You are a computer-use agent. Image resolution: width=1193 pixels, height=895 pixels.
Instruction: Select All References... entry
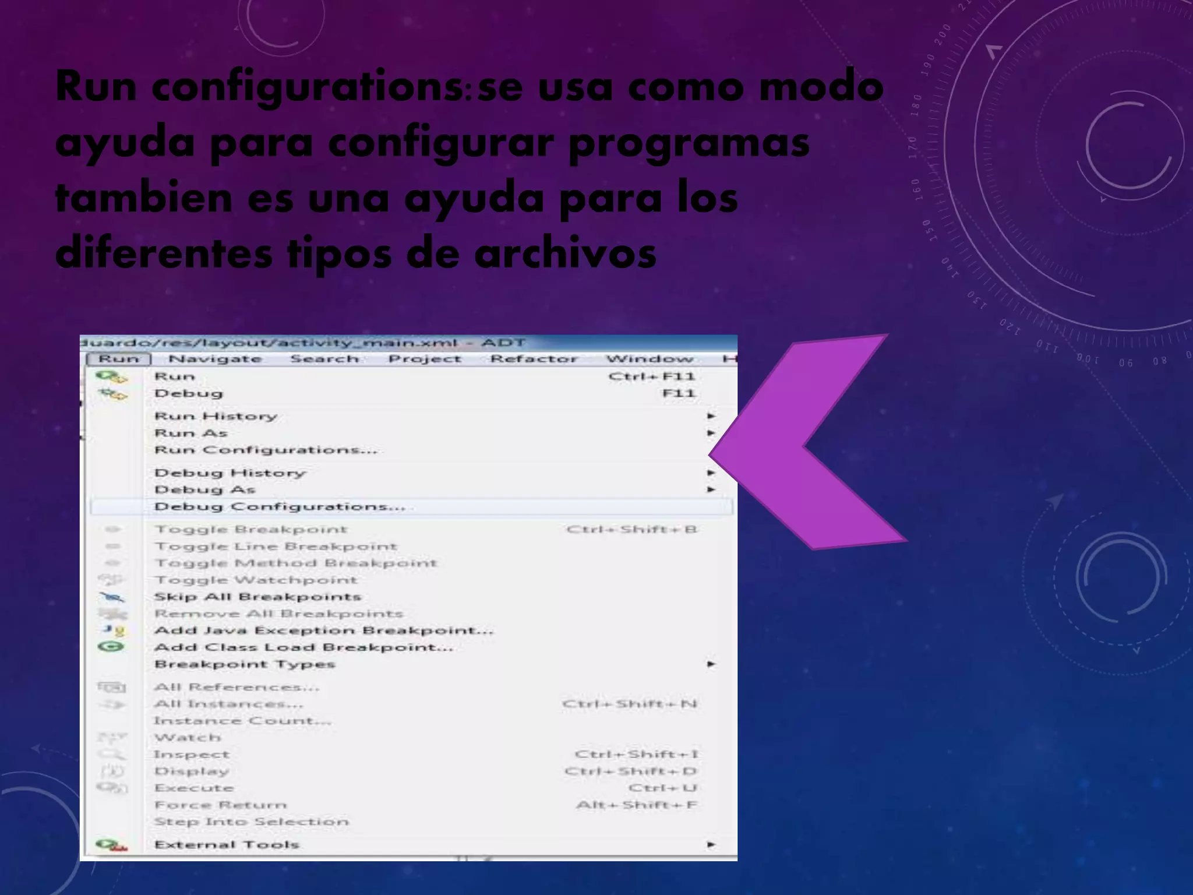click(x=411, y=687)
